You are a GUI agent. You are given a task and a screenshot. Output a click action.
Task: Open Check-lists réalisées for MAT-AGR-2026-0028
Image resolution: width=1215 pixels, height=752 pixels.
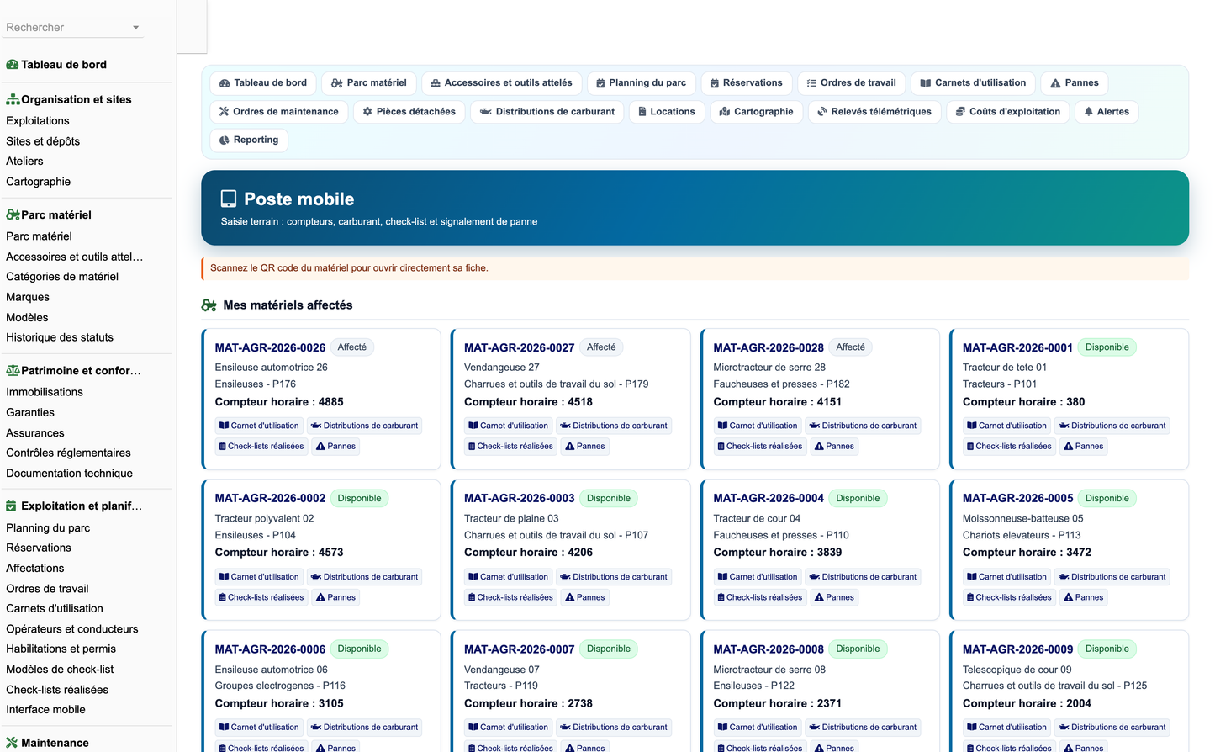[760, 446]
